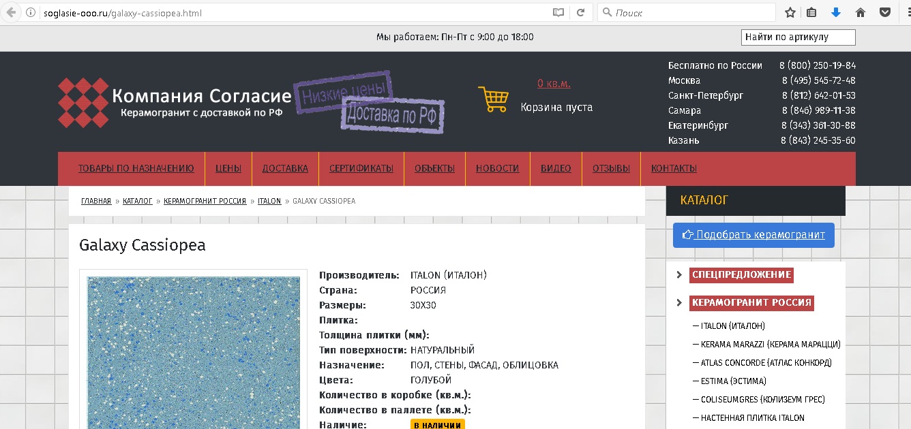Click the ITALON (ИТАЛОН) manufacturer value

click(449, 275)
